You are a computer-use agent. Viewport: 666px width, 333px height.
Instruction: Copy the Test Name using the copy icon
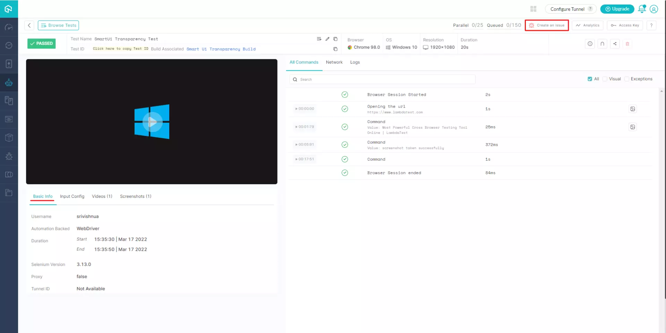pos(335,39)
